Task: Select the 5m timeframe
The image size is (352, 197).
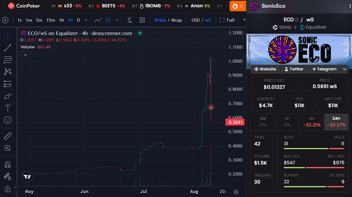Action: click(39, 20)
